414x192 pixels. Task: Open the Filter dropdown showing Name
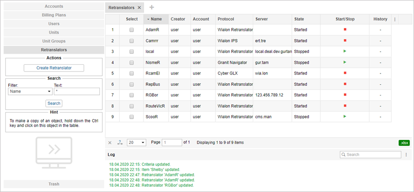[x=30, y=92]
